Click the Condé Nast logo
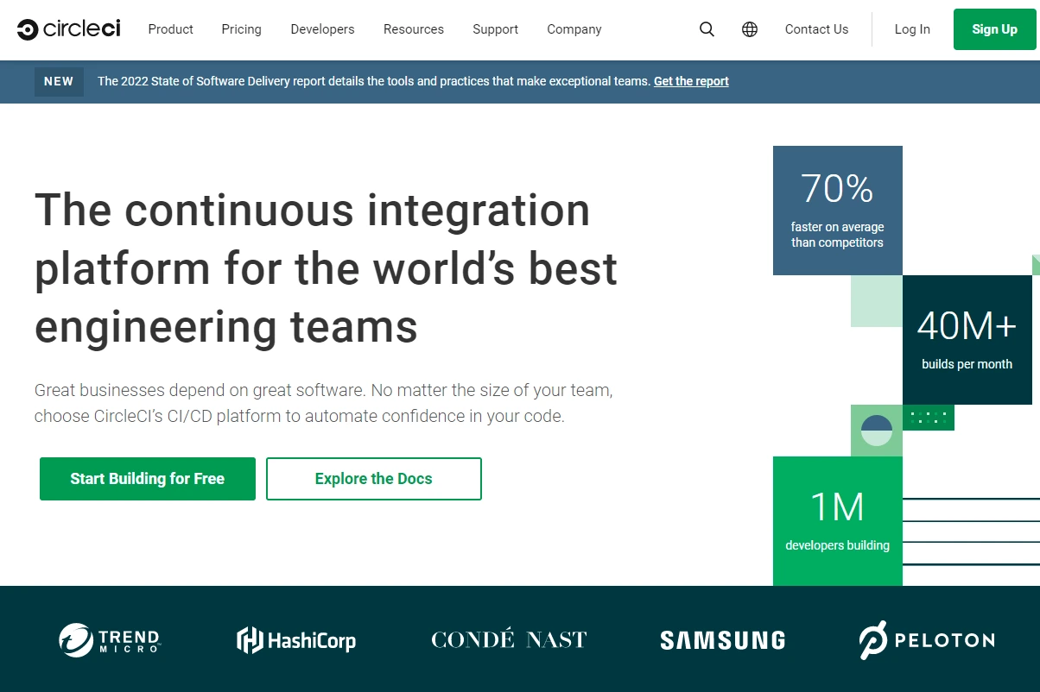The width and height of the screenshot is (1040, 692). pos(509,640)
